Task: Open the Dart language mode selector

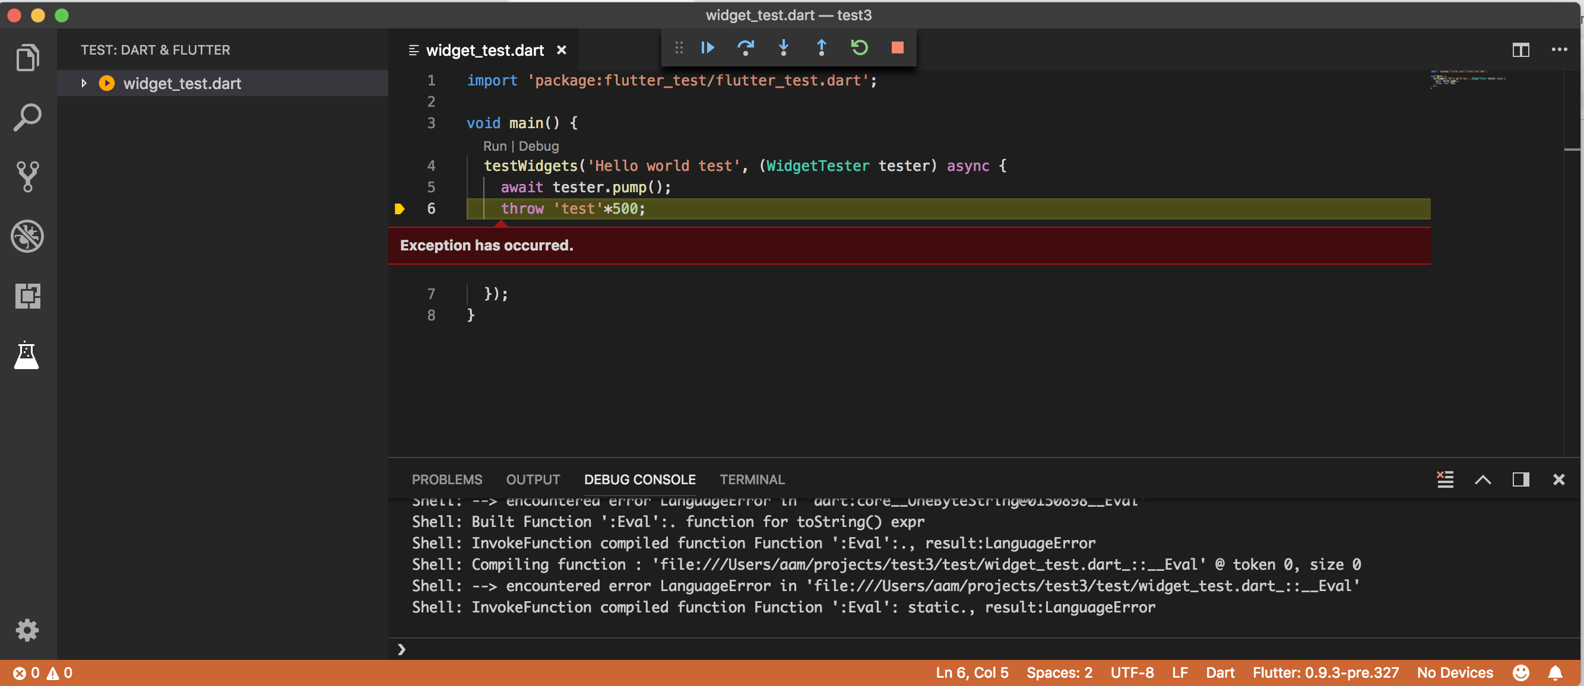Action: 1219,672
